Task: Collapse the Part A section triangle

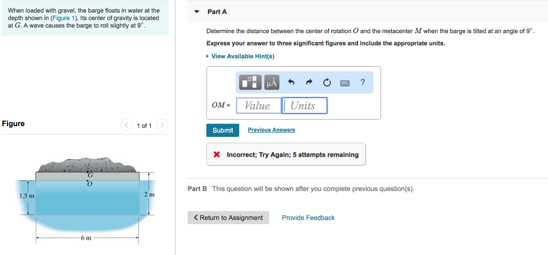Action: [196, 12]
